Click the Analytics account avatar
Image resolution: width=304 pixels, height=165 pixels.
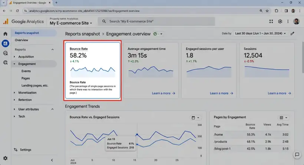[296, 21]
